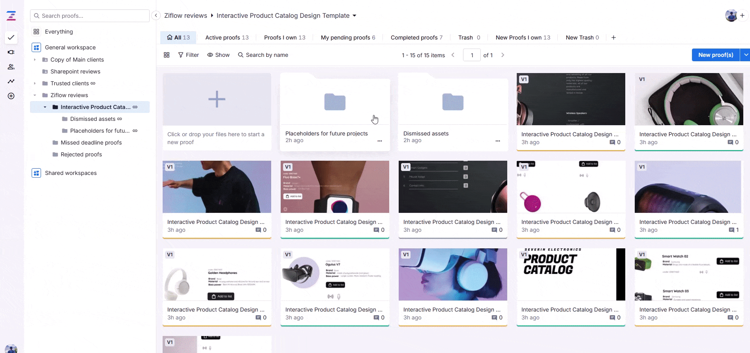
Task: Select the New Proofs I own tab
Action: click(523, 38)
